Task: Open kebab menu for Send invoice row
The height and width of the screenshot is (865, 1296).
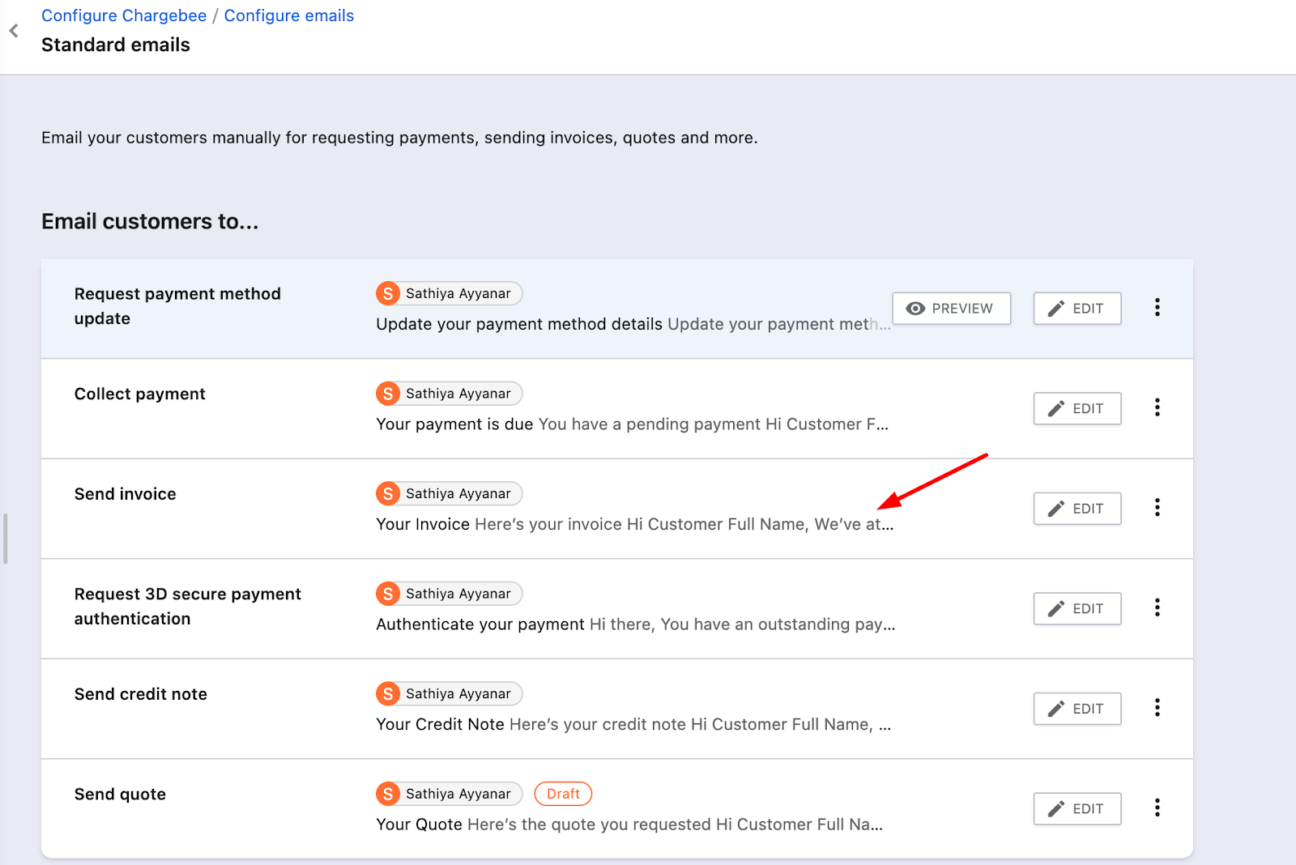Action: click(x=1157, y=508)
